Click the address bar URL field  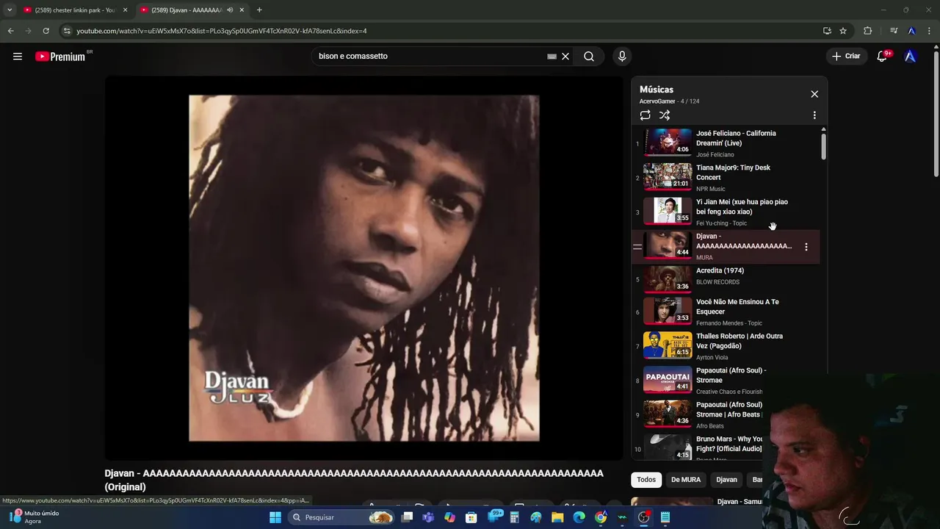(x=441, y=31)
